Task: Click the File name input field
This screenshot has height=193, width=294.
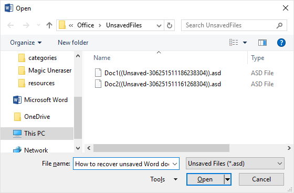Action: 126,164
